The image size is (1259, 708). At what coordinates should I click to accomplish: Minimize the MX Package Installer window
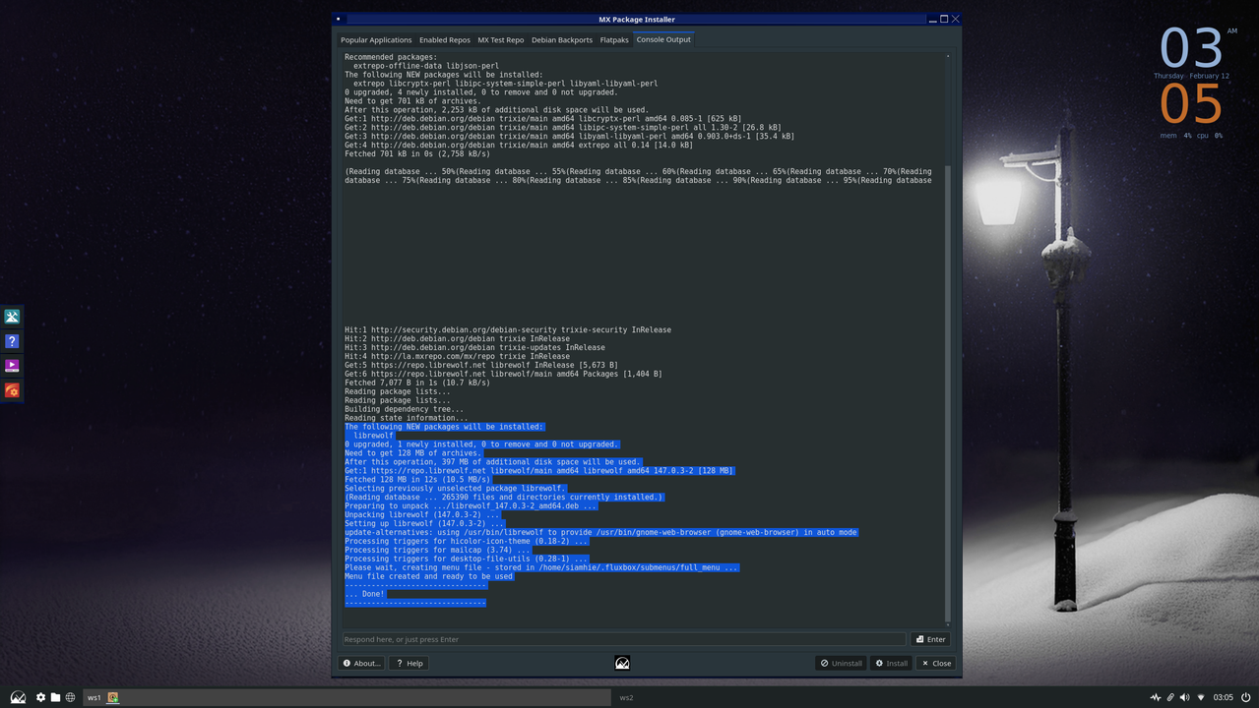click(x=932, y=19)
